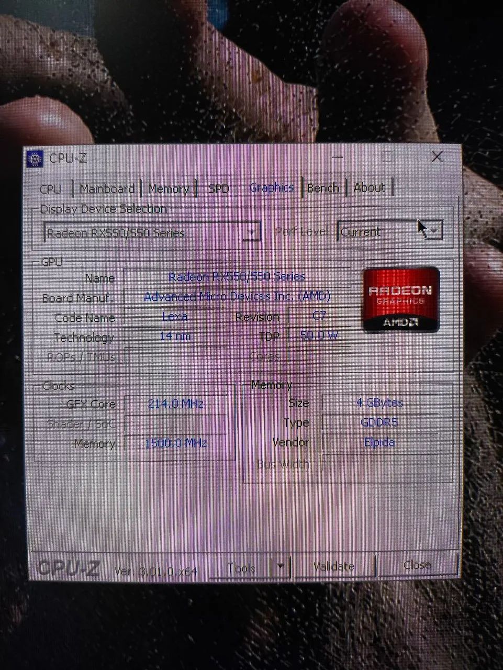Click the Technology value 14 nm
The width and height of the screenshot is (503, 670).
pos(175,336)
